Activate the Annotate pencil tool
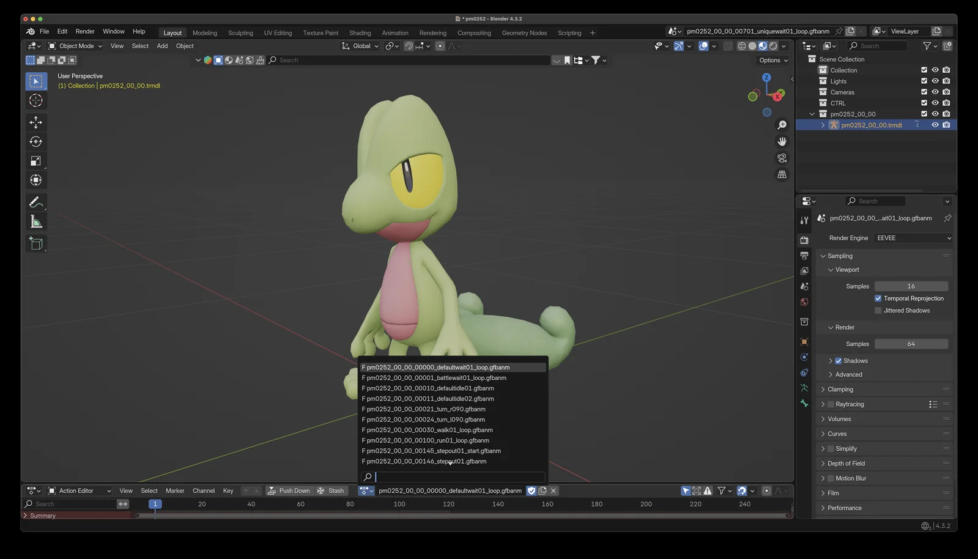The image size is (978, 559). (35, 202)
